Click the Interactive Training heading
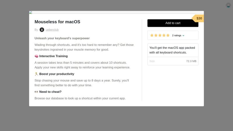This screenshot has width=233, height=131. 53,56
